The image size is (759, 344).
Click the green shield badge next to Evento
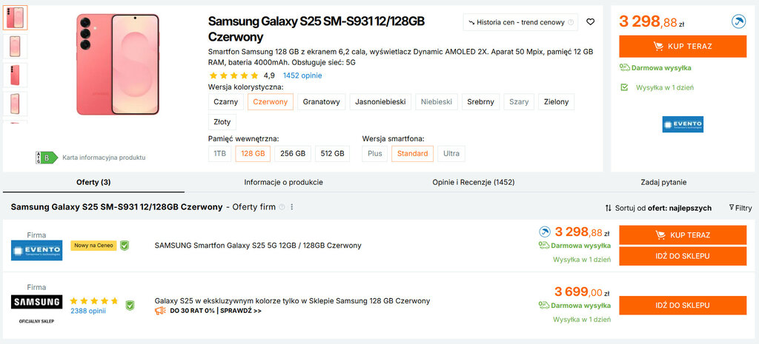[125, 245]
